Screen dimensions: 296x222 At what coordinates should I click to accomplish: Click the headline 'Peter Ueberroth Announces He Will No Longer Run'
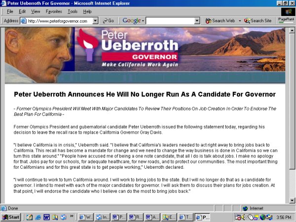pos(145,94)
